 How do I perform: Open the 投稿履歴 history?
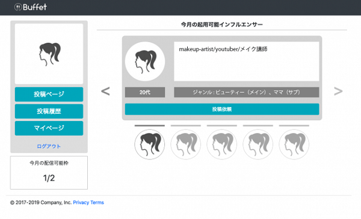(x=49, y=111)
